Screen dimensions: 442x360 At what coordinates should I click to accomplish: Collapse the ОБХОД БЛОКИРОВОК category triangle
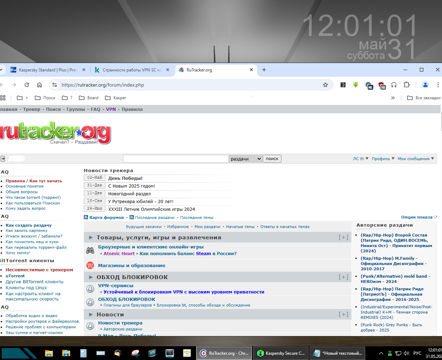point(91,277)
